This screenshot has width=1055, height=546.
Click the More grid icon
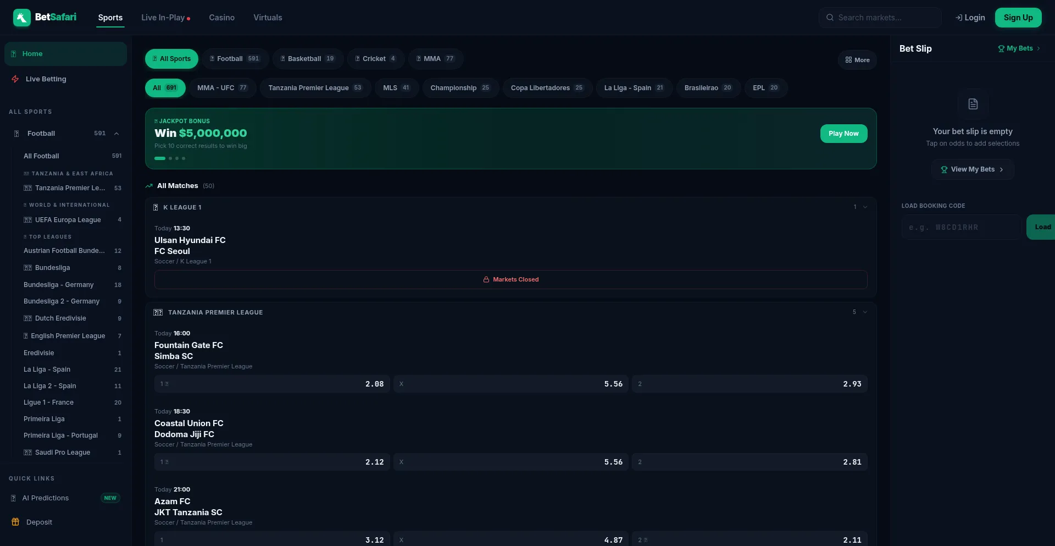[x=848, y=60]
